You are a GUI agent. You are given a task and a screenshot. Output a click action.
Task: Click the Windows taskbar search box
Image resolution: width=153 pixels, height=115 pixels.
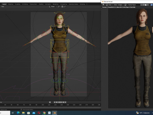coord(5,113)
